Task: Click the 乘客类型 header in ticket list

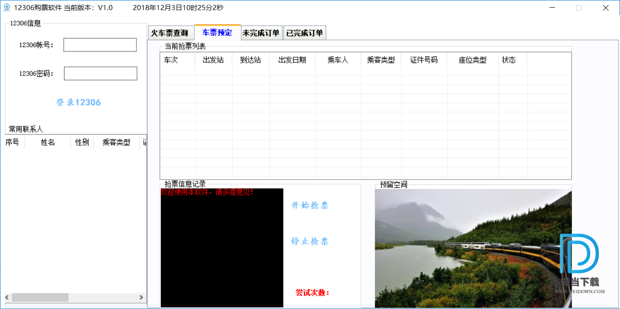Action: click(381, 60)
